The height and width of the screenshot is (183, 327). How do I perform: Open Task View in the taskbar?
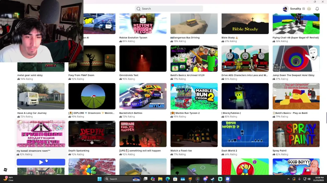145,179
